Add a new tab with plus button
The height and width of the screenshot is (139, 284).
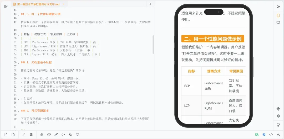pyautogui.click(x=150, y=4)
